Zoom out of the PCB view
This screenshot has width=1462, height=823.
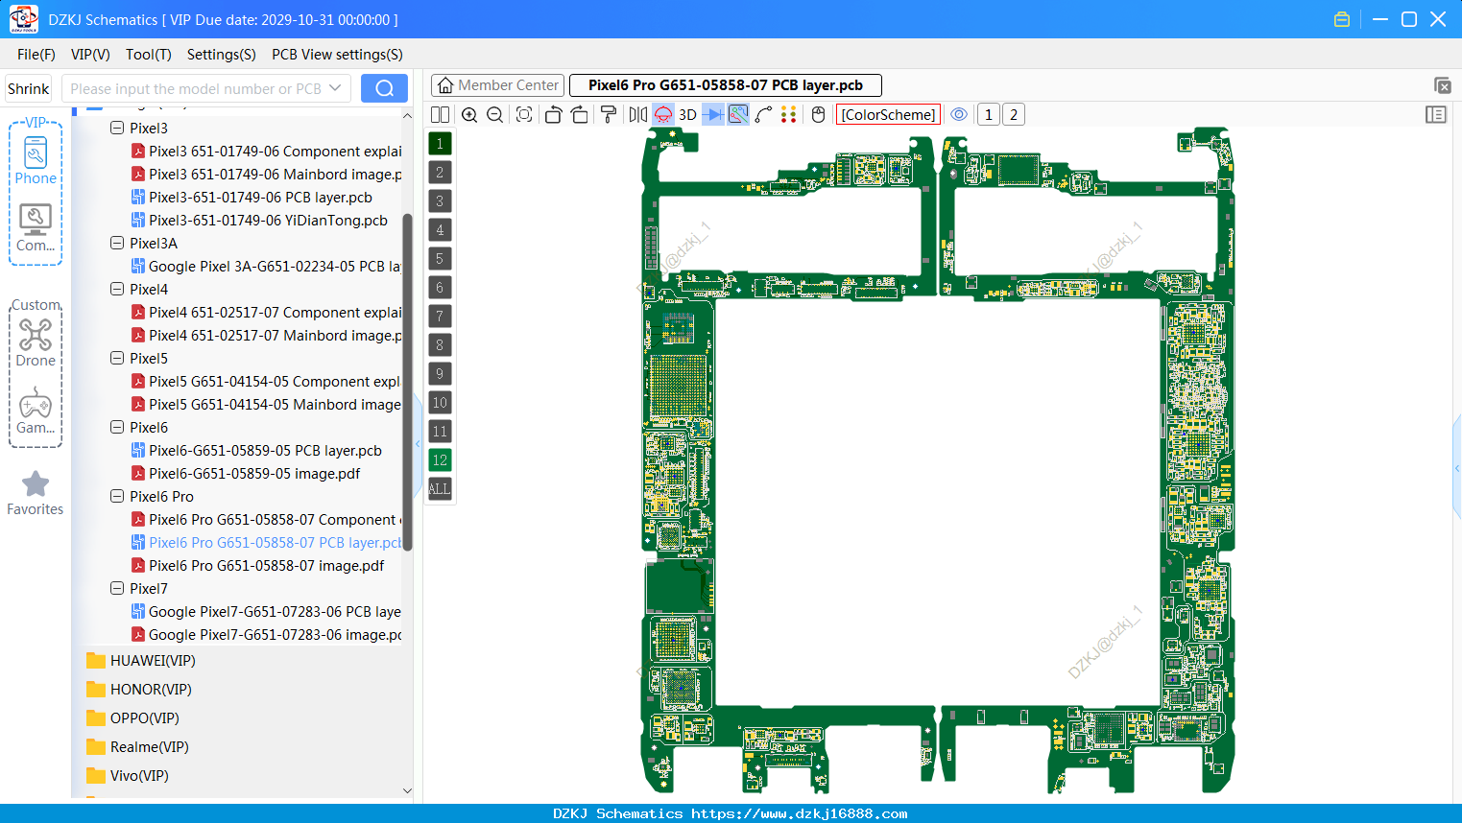tap(495, 114)
